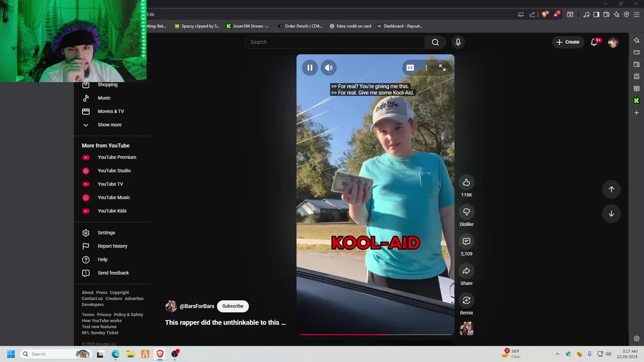
Task: Click the YouTube search input field
Action: [335, 42]
